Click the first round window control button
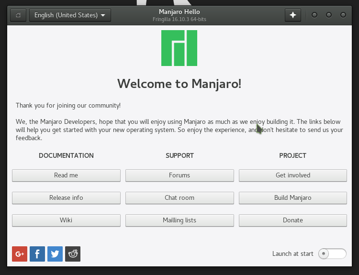Screen dimensions: 359x275 point(314,15)
